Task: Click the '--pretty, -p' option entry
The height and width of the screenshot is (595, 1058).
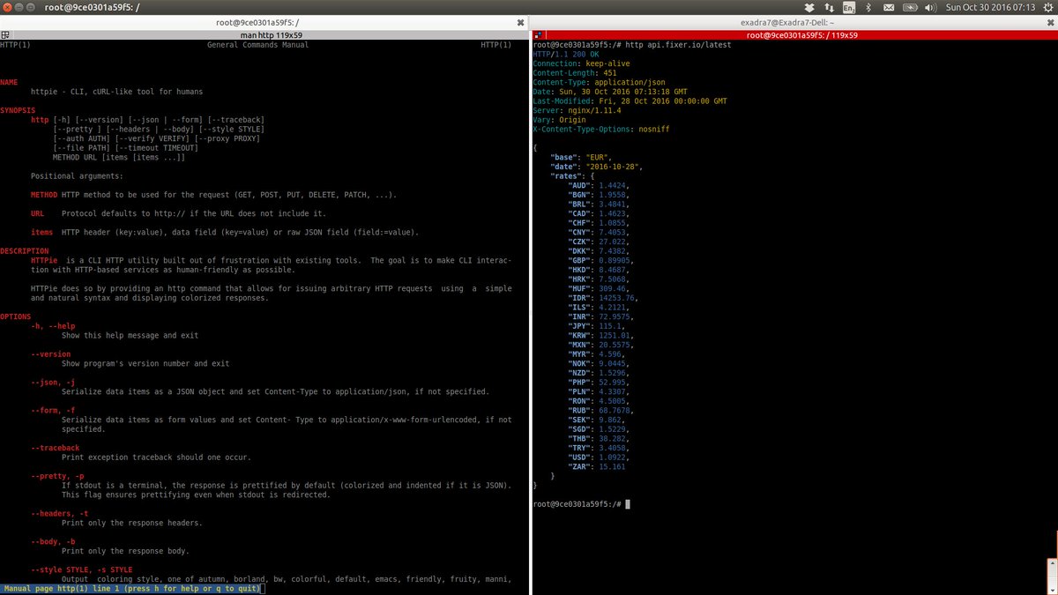Action: [x=57, y=476]
